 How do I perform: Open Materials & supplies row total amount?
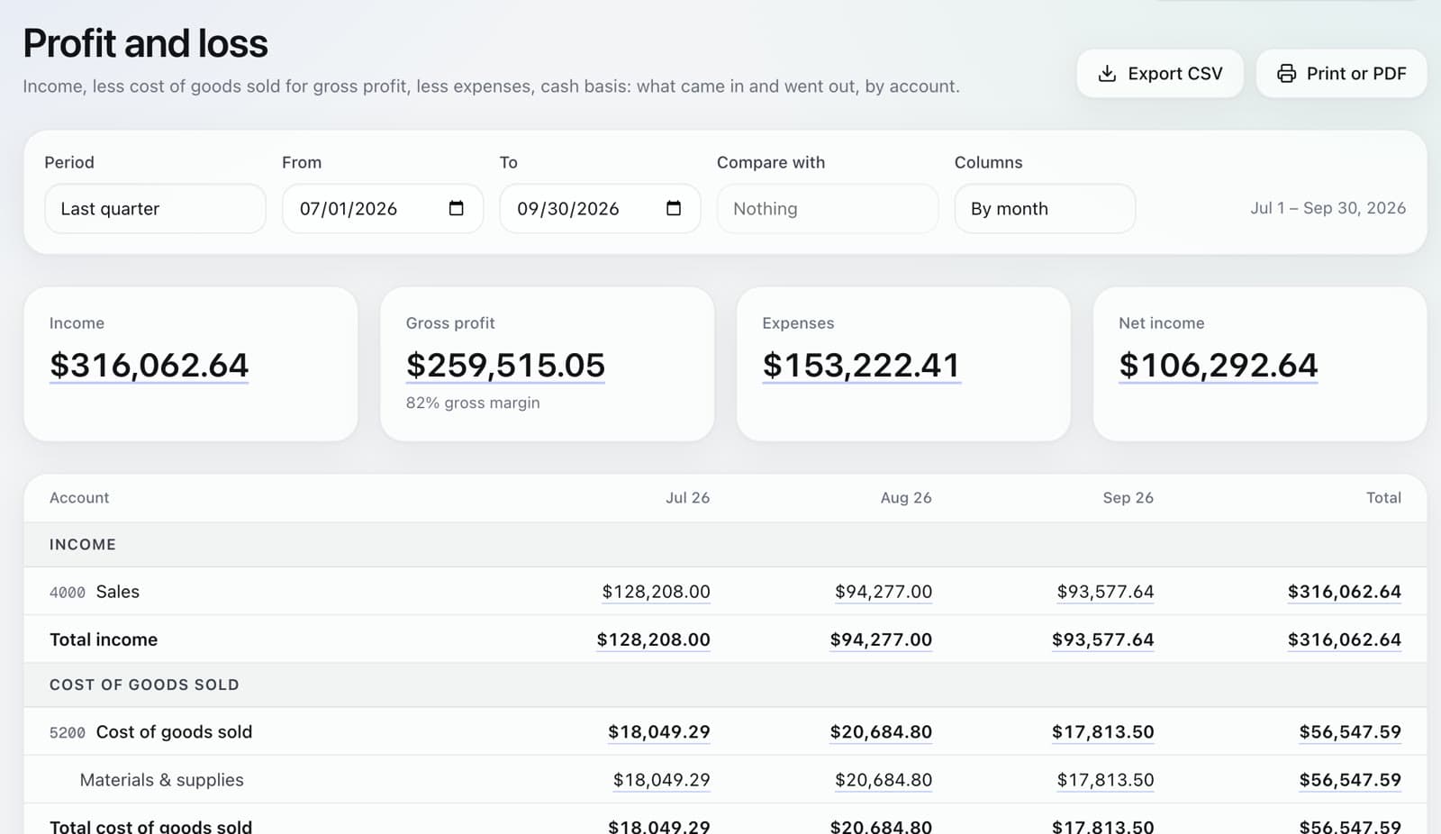tap(1350, 780)
